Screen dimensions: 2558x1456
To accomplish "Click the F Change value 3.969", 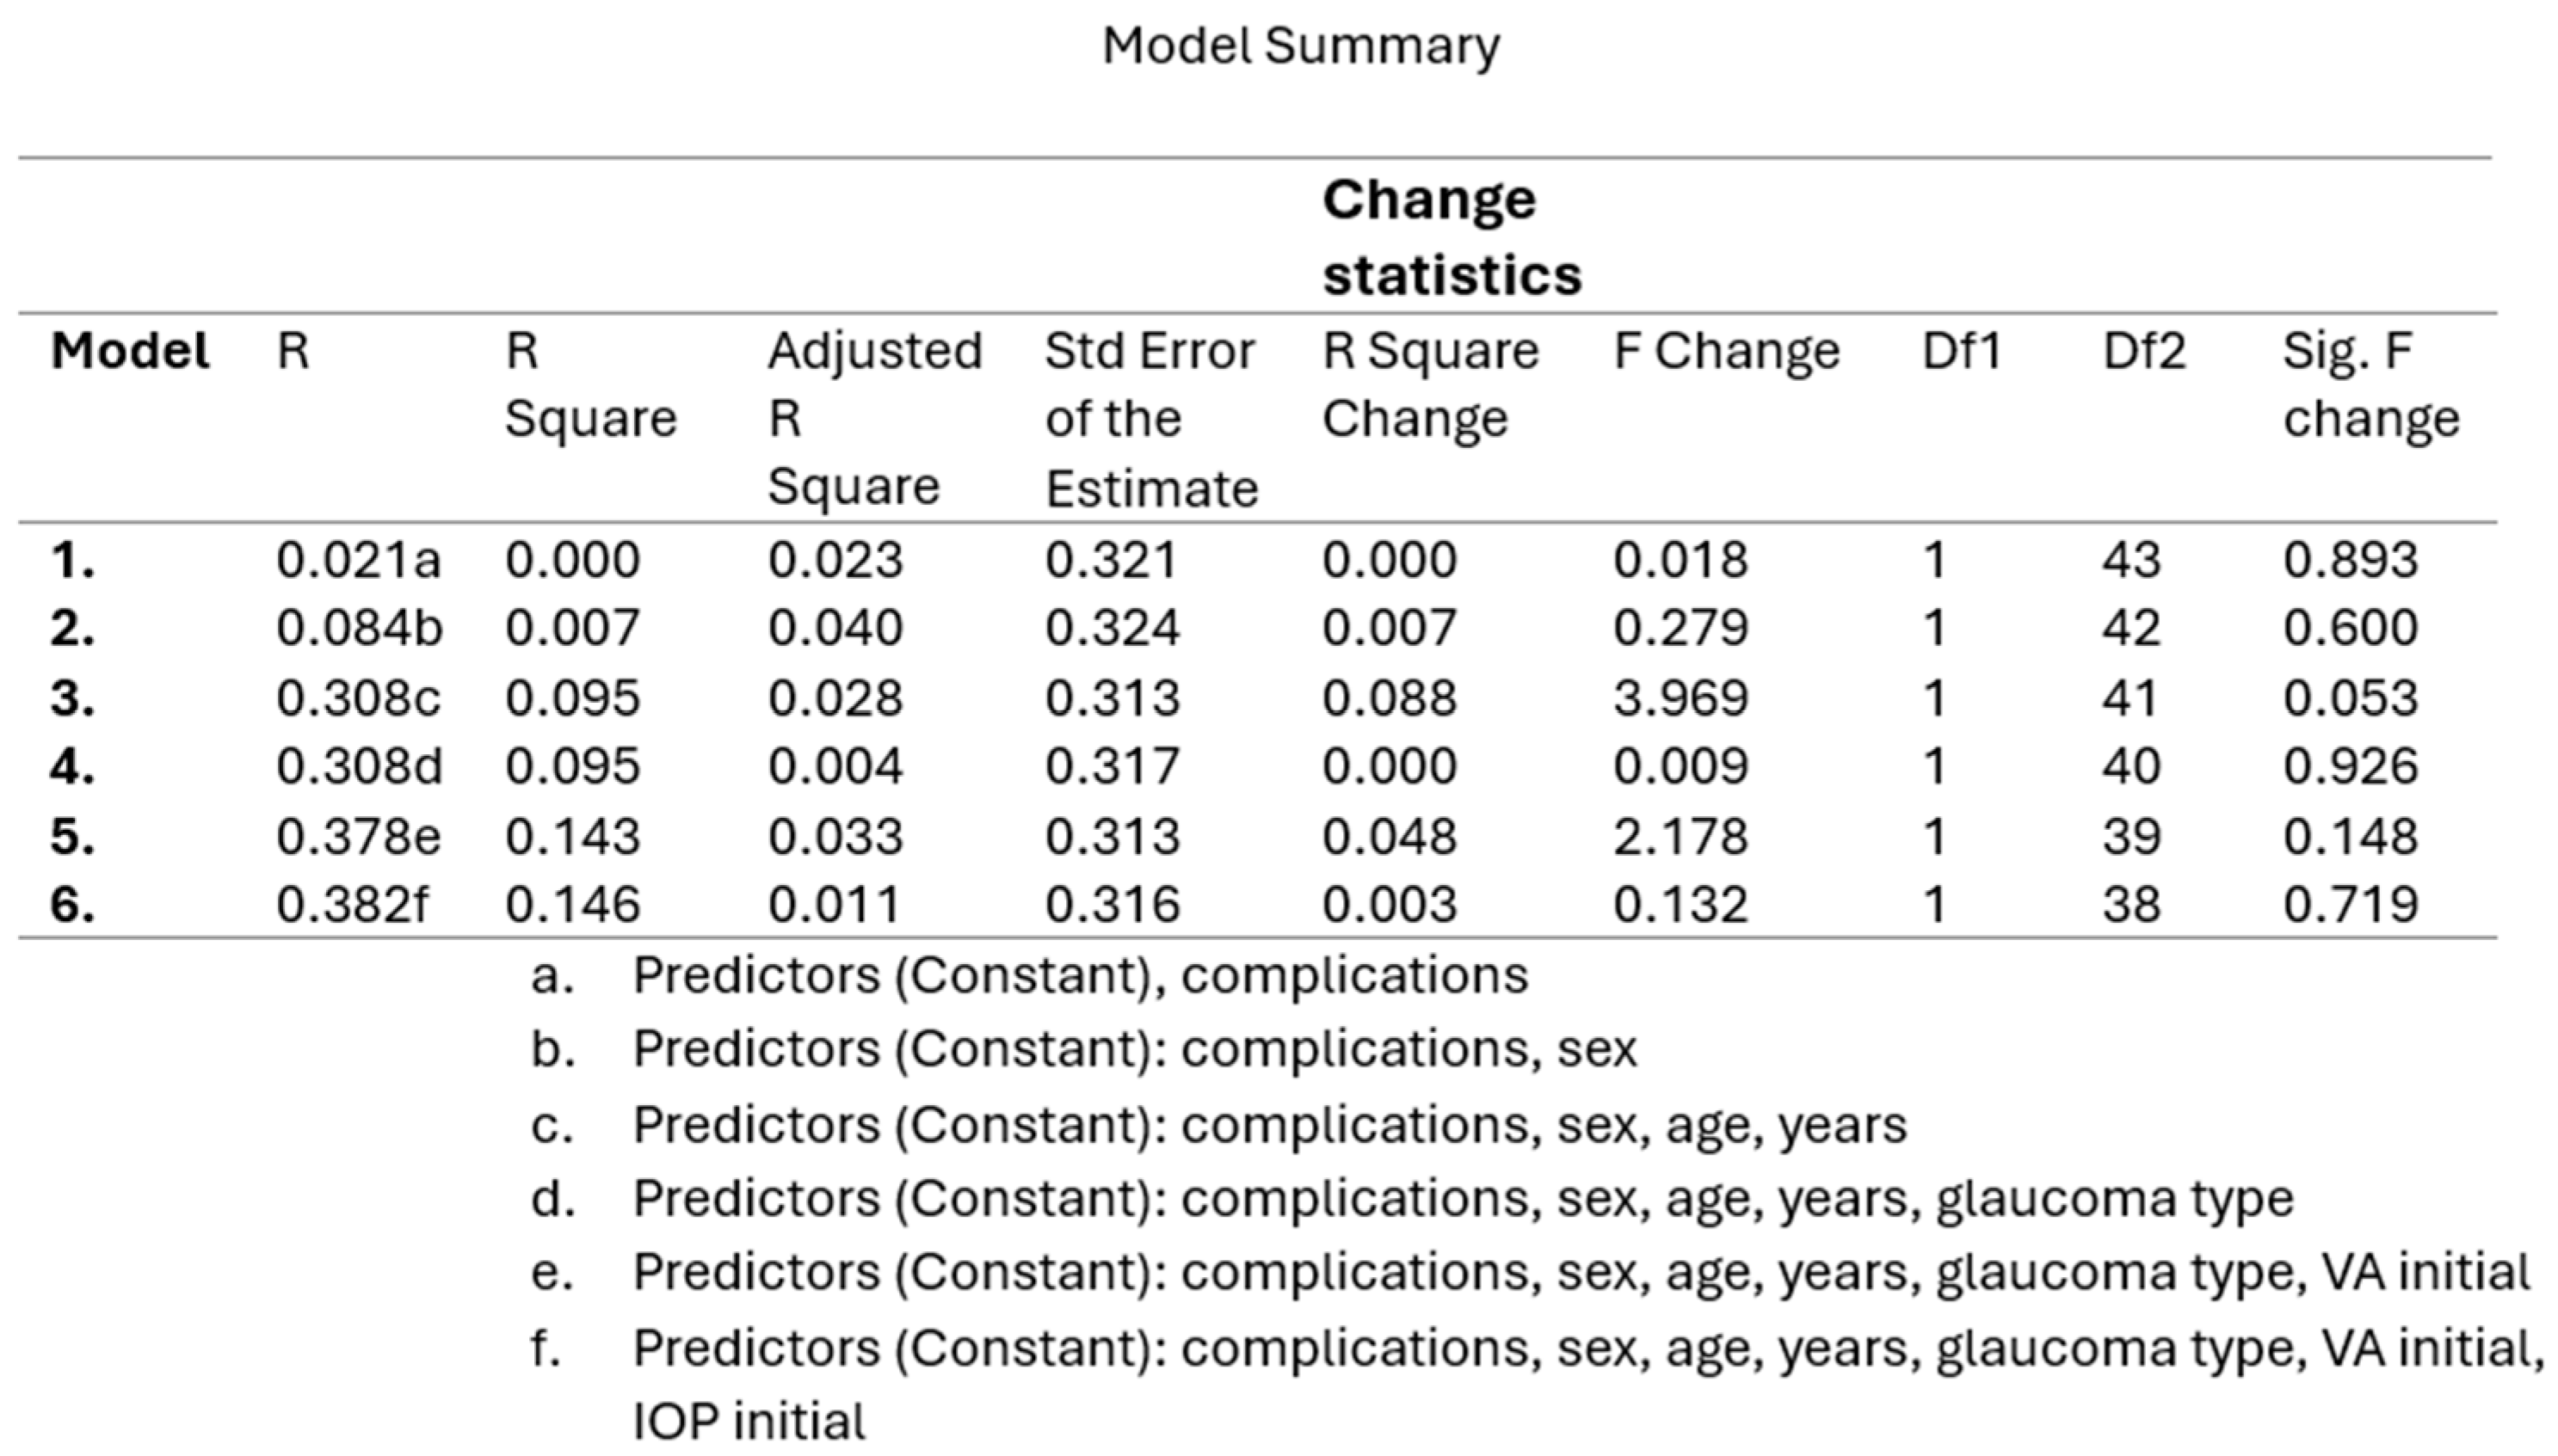I will coord(1680,698).
